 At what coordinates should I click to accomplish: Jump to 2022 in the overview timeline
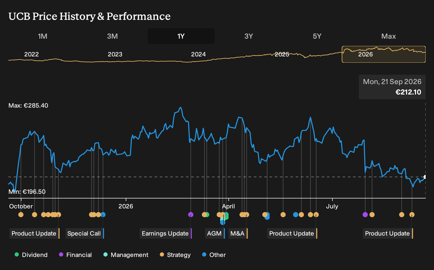coord(31,54)
